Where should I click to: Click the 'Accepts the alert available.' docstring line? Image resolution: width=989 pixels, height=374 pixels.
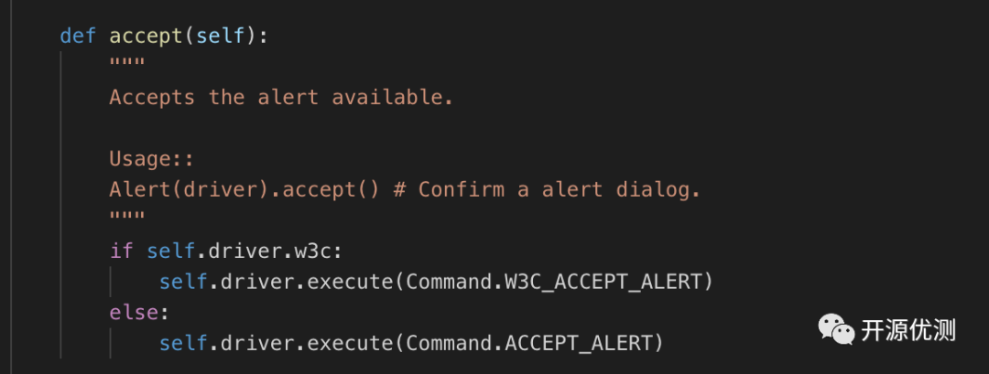(281, 97)
